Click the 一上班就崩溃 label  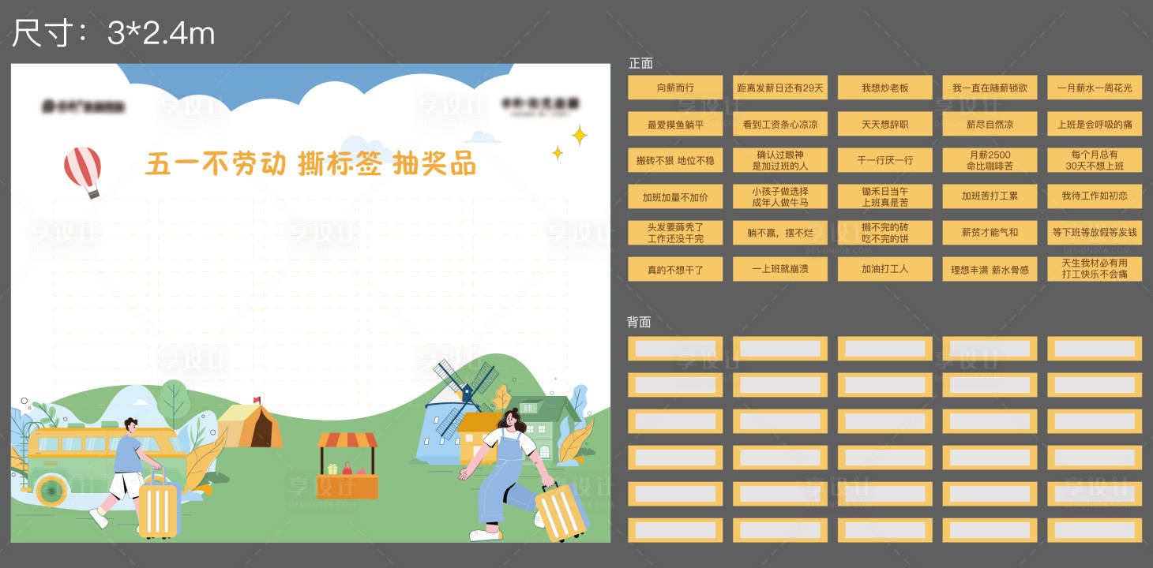pos(780,269)
